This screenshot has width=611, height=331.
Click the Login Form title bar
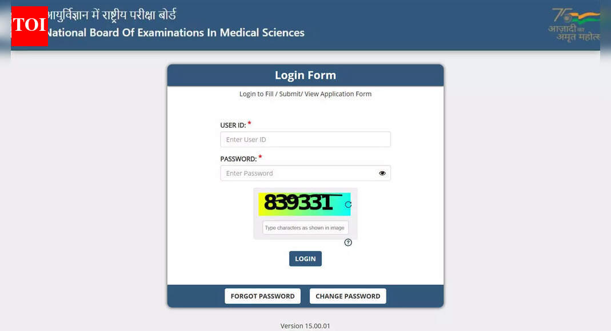(x=305, y=75)
